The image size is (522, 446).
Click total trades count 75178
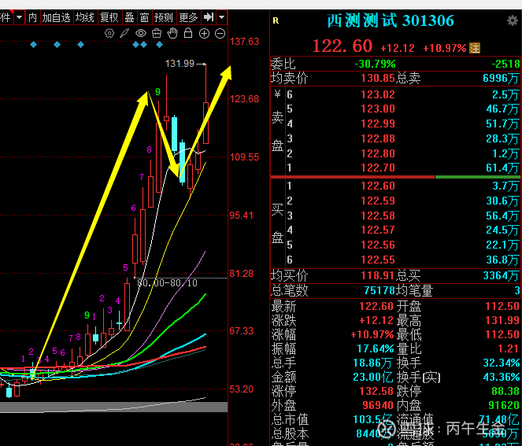tap(379, 290)
